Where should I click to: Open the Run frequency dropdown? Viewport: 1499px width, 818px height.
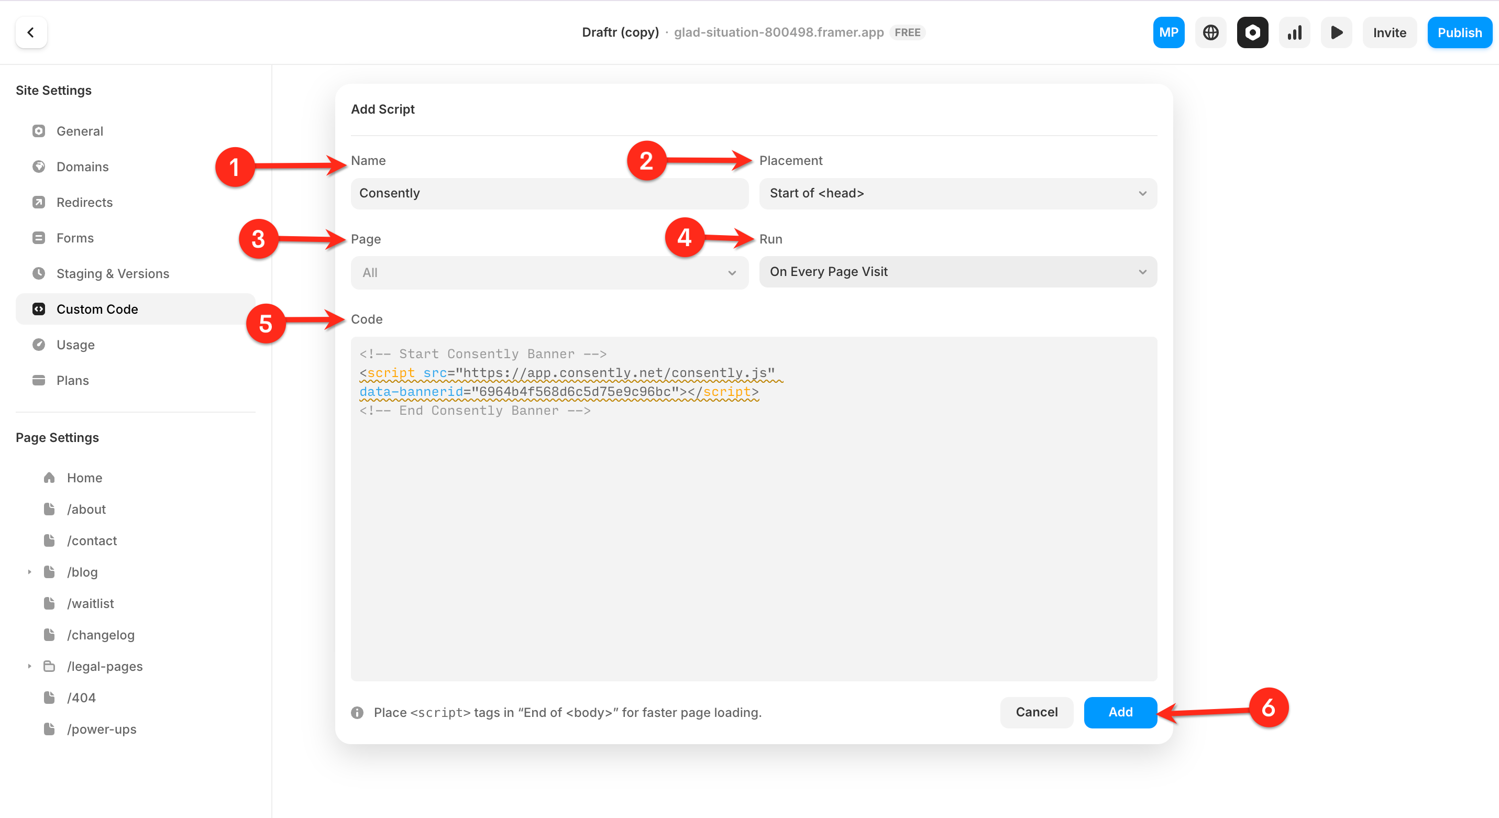click(x=957, y=272)
